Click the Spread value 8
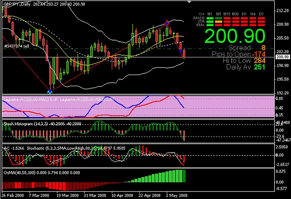 coord(264,48)
